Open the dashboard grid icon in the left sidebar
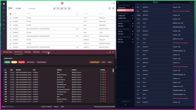 (4, 4)
